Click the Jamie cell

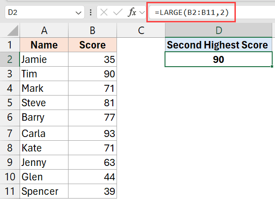point(44,59)
